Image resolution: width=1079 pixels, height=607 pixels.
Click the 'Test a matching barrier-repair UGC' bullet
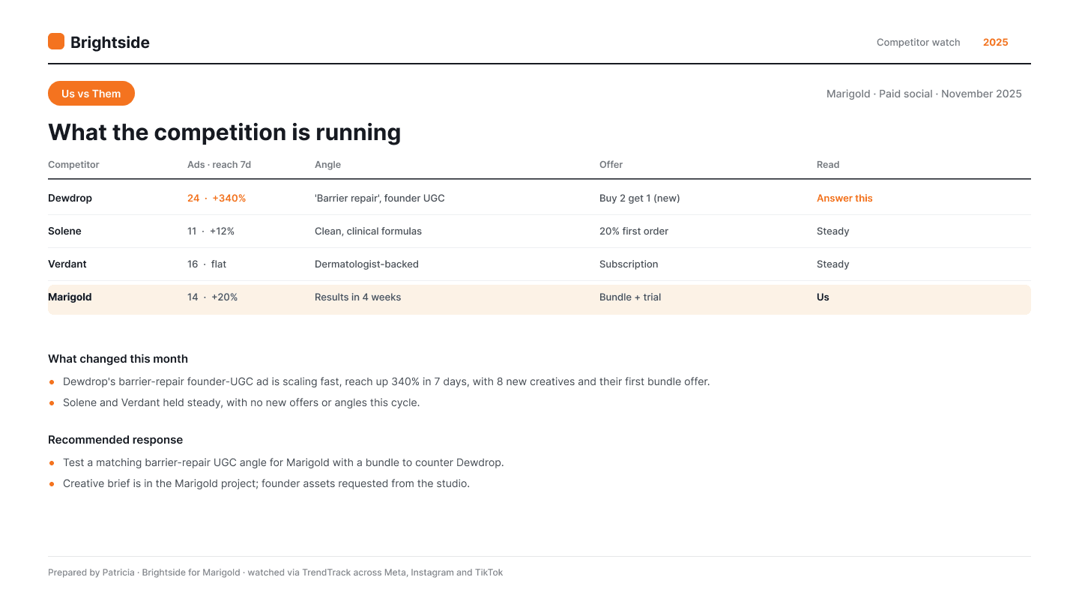click(283, 462)
